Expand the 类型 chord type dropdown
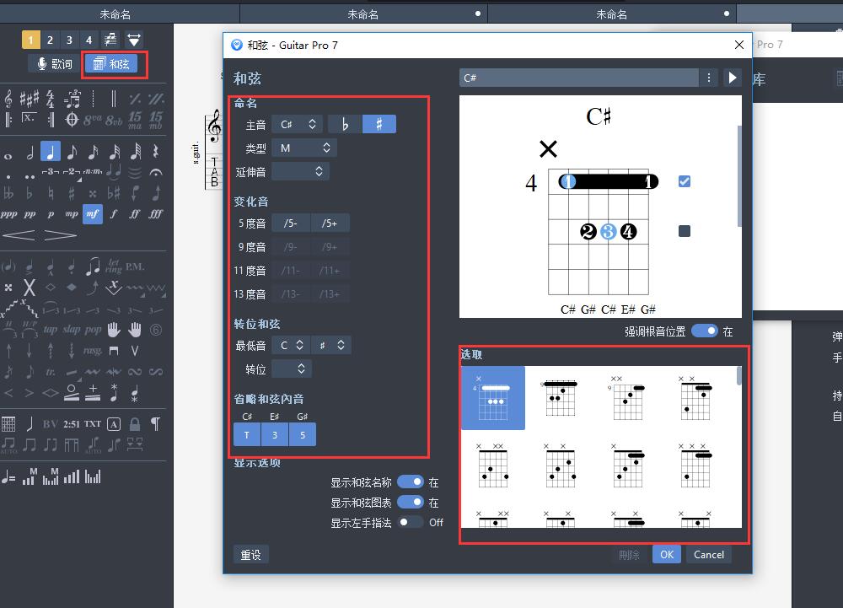 coord(304,148)
